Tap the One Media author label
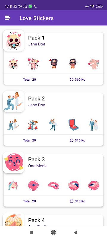The image size is (107, 239). pos(38,166)
